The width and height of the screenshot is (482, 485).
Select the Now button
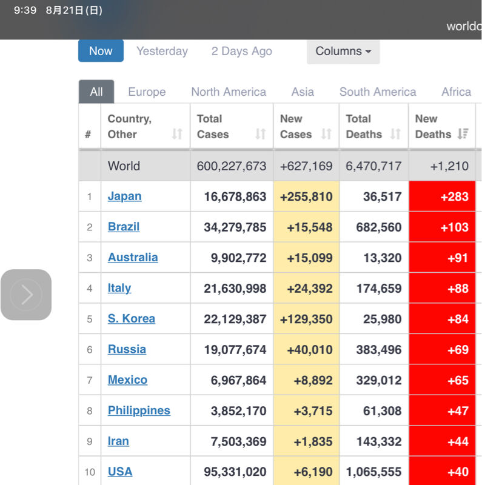101,51
